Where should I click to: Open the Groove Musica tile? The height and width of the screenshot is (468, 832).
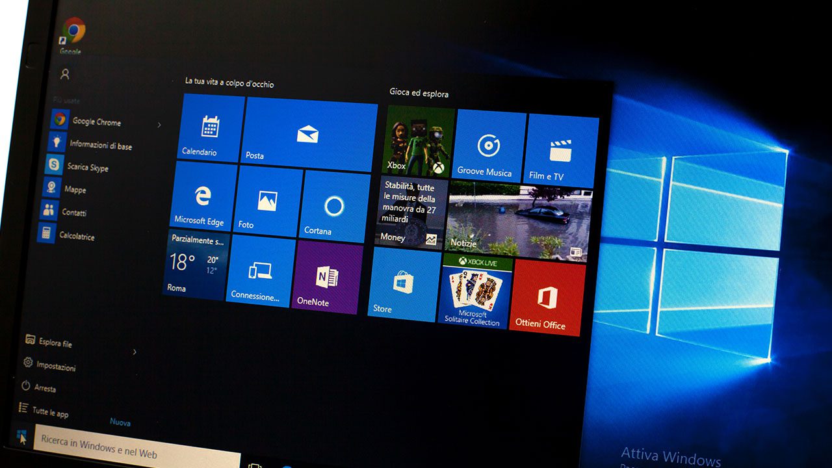click(x=488, y=146)
